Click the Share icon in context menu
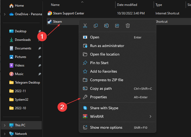This screenshot has height=137, width=191. [117, 26]
